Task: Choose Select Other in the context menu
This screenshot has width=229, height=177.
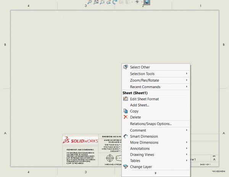Action: pos(156,67)
